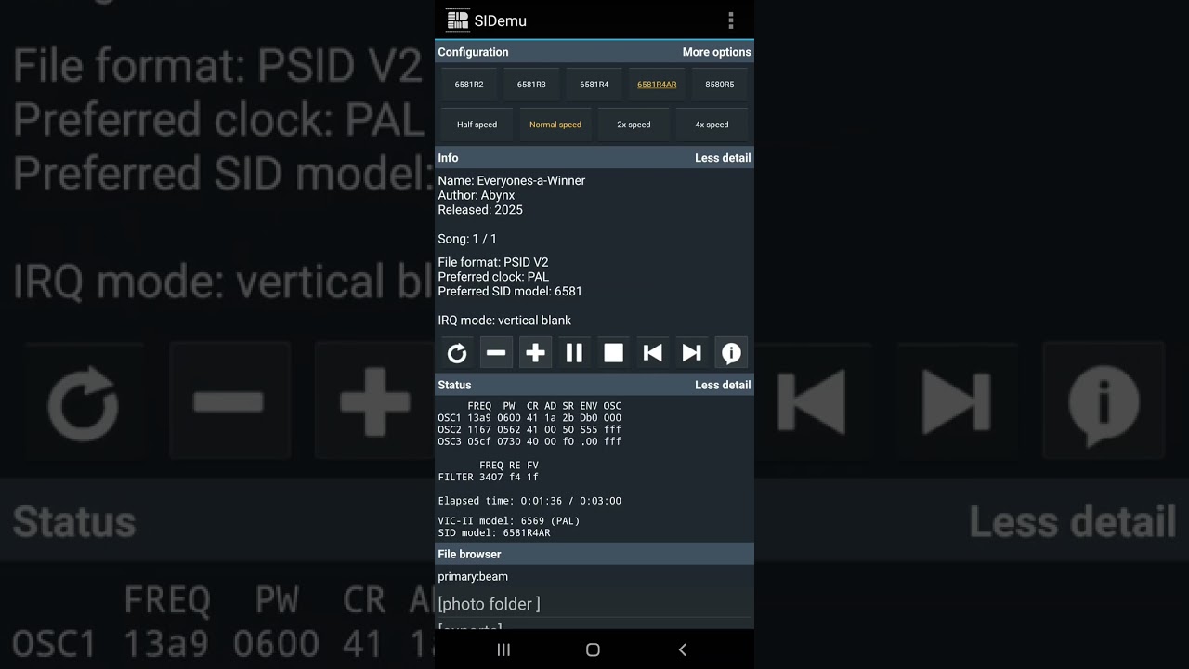Tap the Status section header label
Screen dimensions: 1189x669
[454, 385]
